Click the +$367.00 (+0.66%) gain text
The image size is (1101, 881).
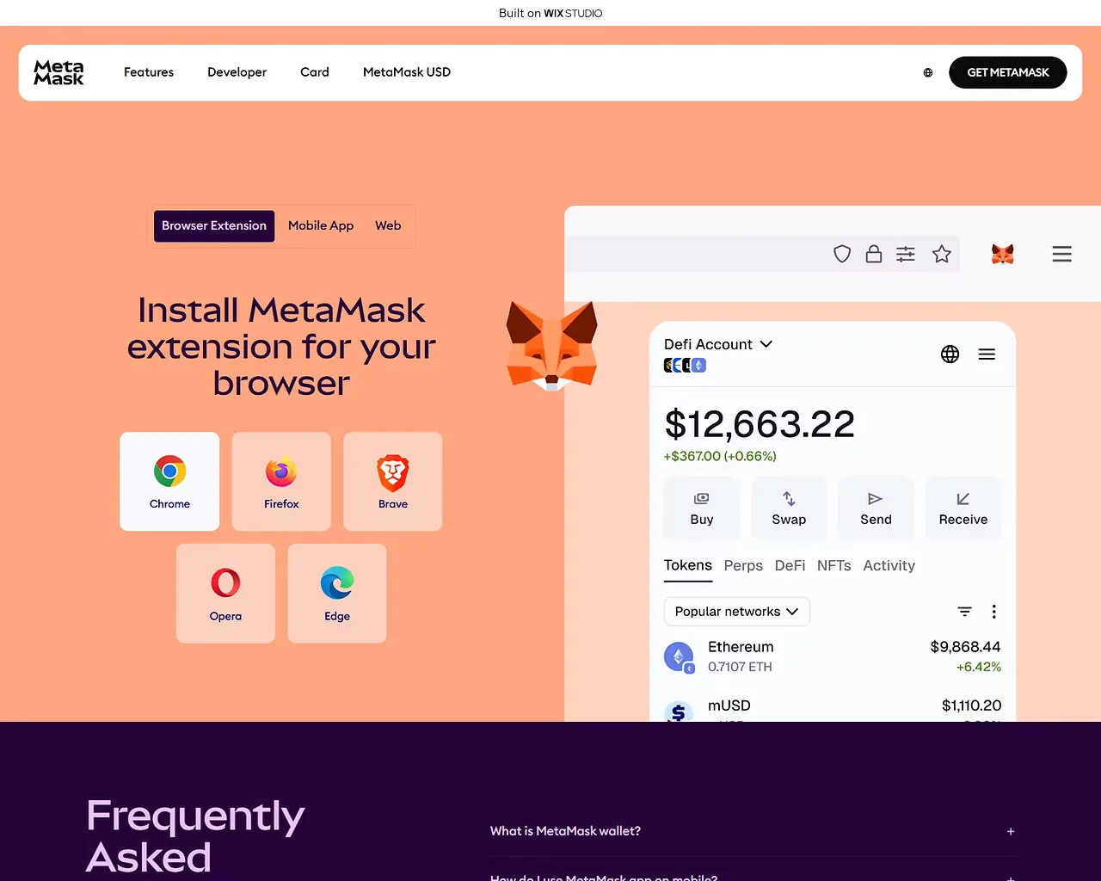pos(720,456)
